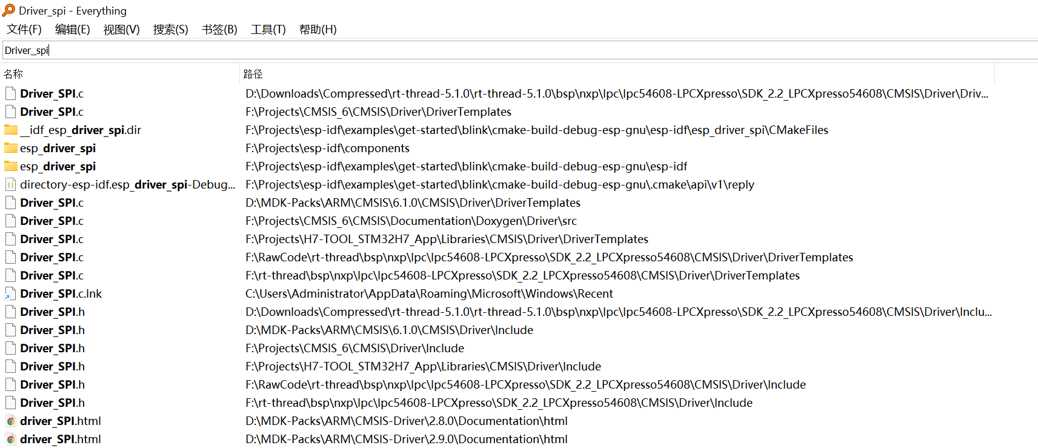
Task: Select file icon of Driver_SPI.c in Doxygen\Driver\src
Action: coord(10,221)
